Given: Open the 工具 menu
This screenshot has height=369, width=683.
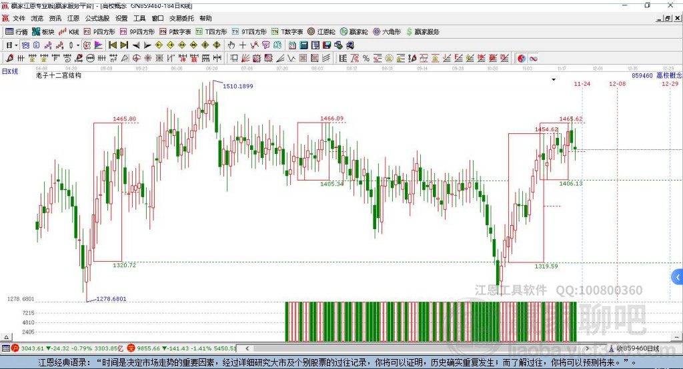Looking at the screenshot, I should tap(139, 18).
